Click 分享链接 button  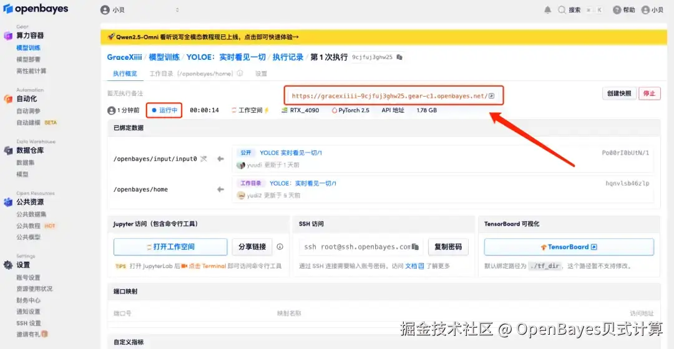(x=252, y=247)
